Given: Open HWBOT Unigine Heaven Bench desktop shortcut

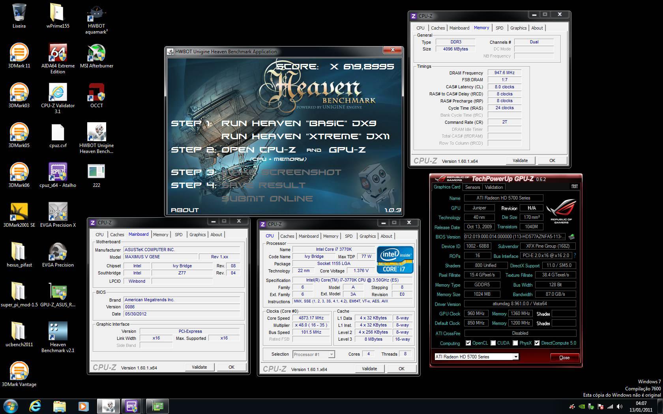Looking at the screenshot, I should [96, 138].
